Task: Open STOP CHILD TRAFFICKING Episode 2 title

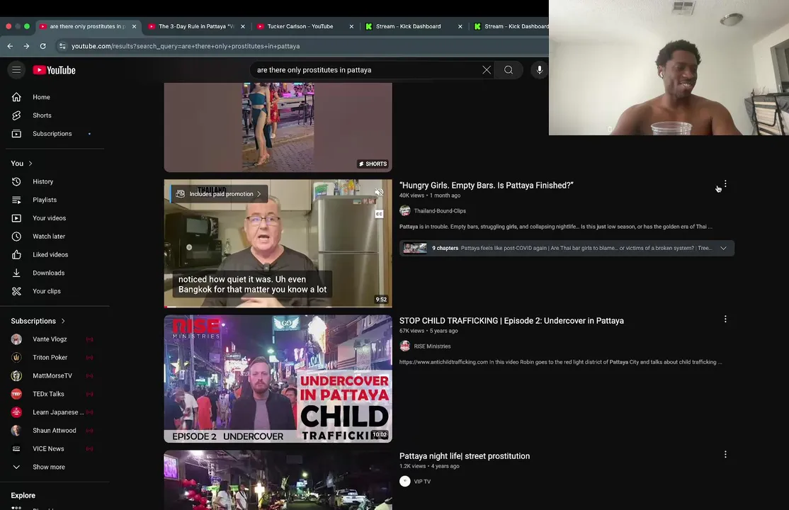Action: (x=511, y=321)
